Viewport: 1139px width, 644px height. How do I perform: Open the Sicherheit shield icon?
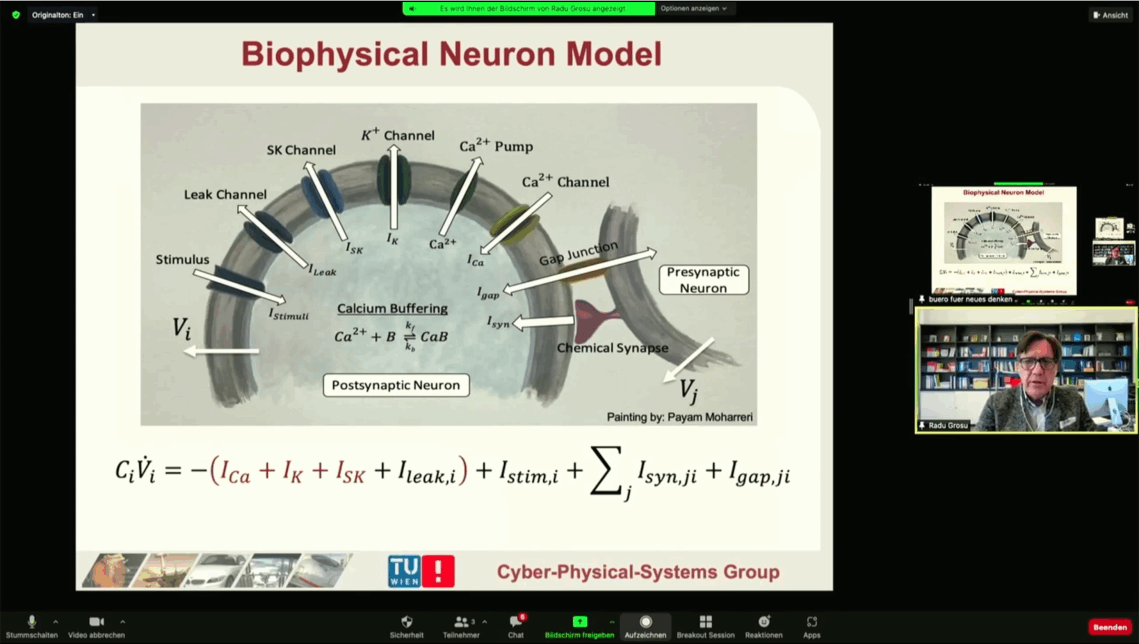coord(406,622)
